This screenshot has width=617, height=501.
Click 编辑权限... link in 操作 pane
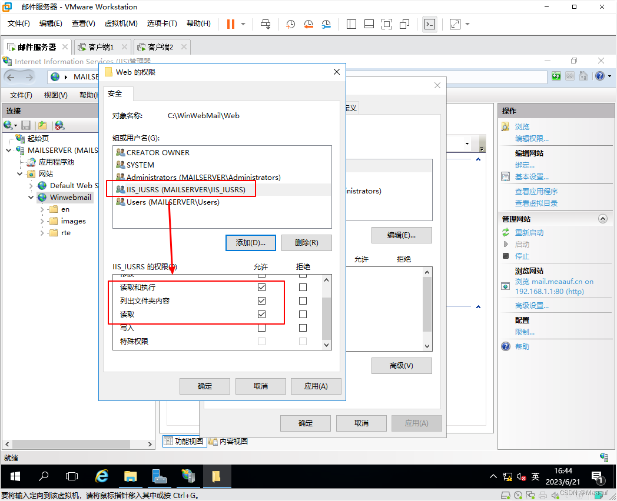(532, 138)
